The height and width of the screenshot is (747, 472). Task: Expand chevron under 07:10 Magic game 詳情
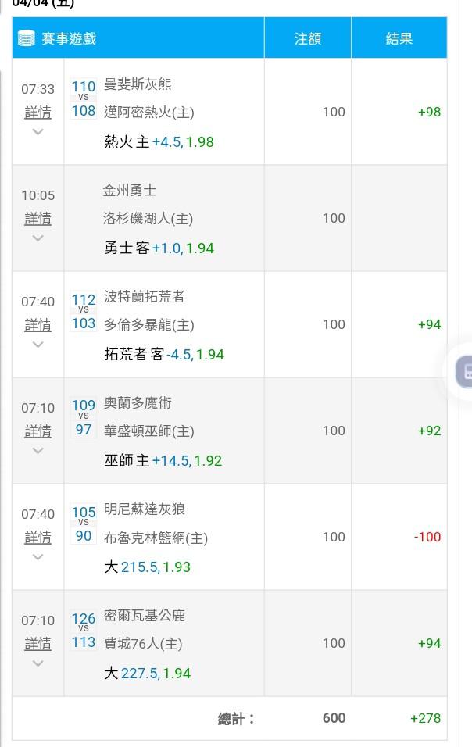(x=38, y=451)
